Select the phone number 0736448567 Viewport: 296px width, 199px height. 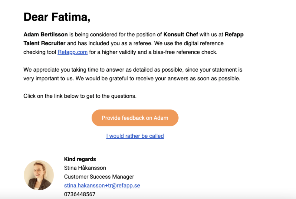(x=80, y=194)
